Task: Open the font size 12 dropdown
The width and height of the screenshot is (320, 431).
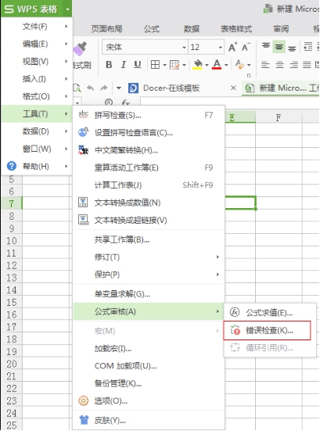Action: tap(220, 48)
